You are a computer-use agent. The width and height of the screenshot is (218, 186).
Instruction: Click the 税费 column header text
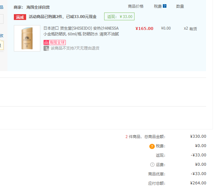[x=158, y=6]
